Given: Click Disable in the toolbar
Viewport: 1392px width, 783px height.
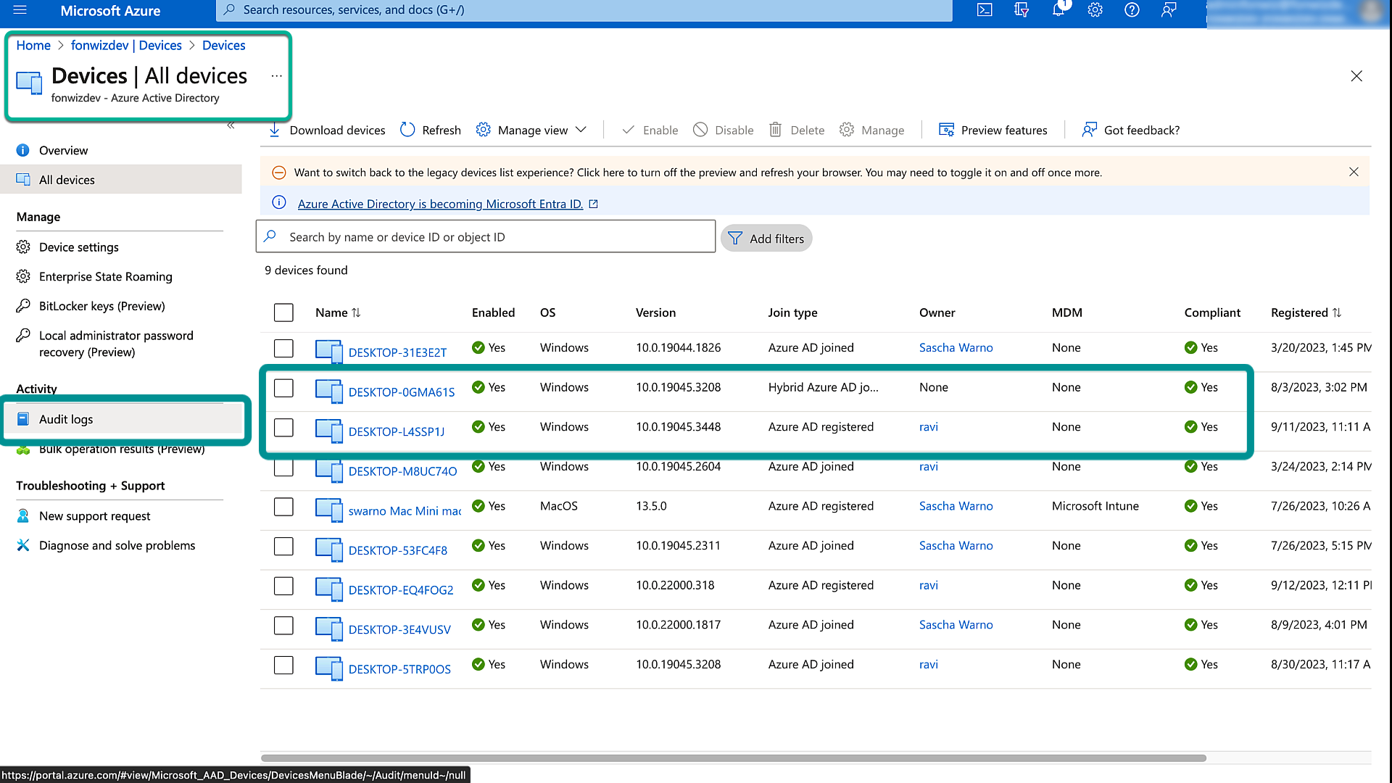Looking at the screenshot, I should pyautogui.click(x=724, y=130).
